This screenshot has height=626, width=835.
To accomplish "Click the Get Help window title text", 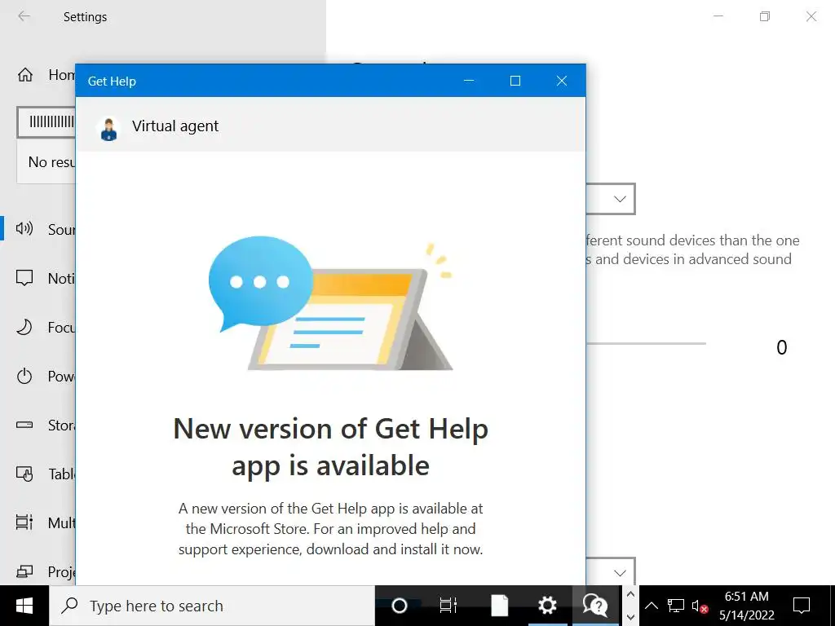I will tap(112, 82).
